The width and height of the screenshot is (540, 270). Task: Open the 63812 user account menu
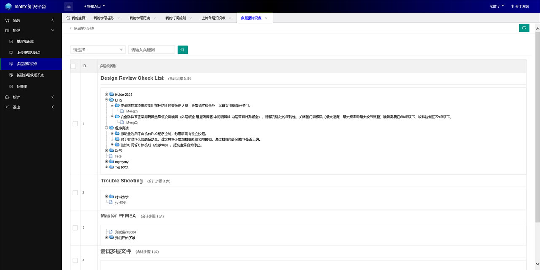(497, 6)
